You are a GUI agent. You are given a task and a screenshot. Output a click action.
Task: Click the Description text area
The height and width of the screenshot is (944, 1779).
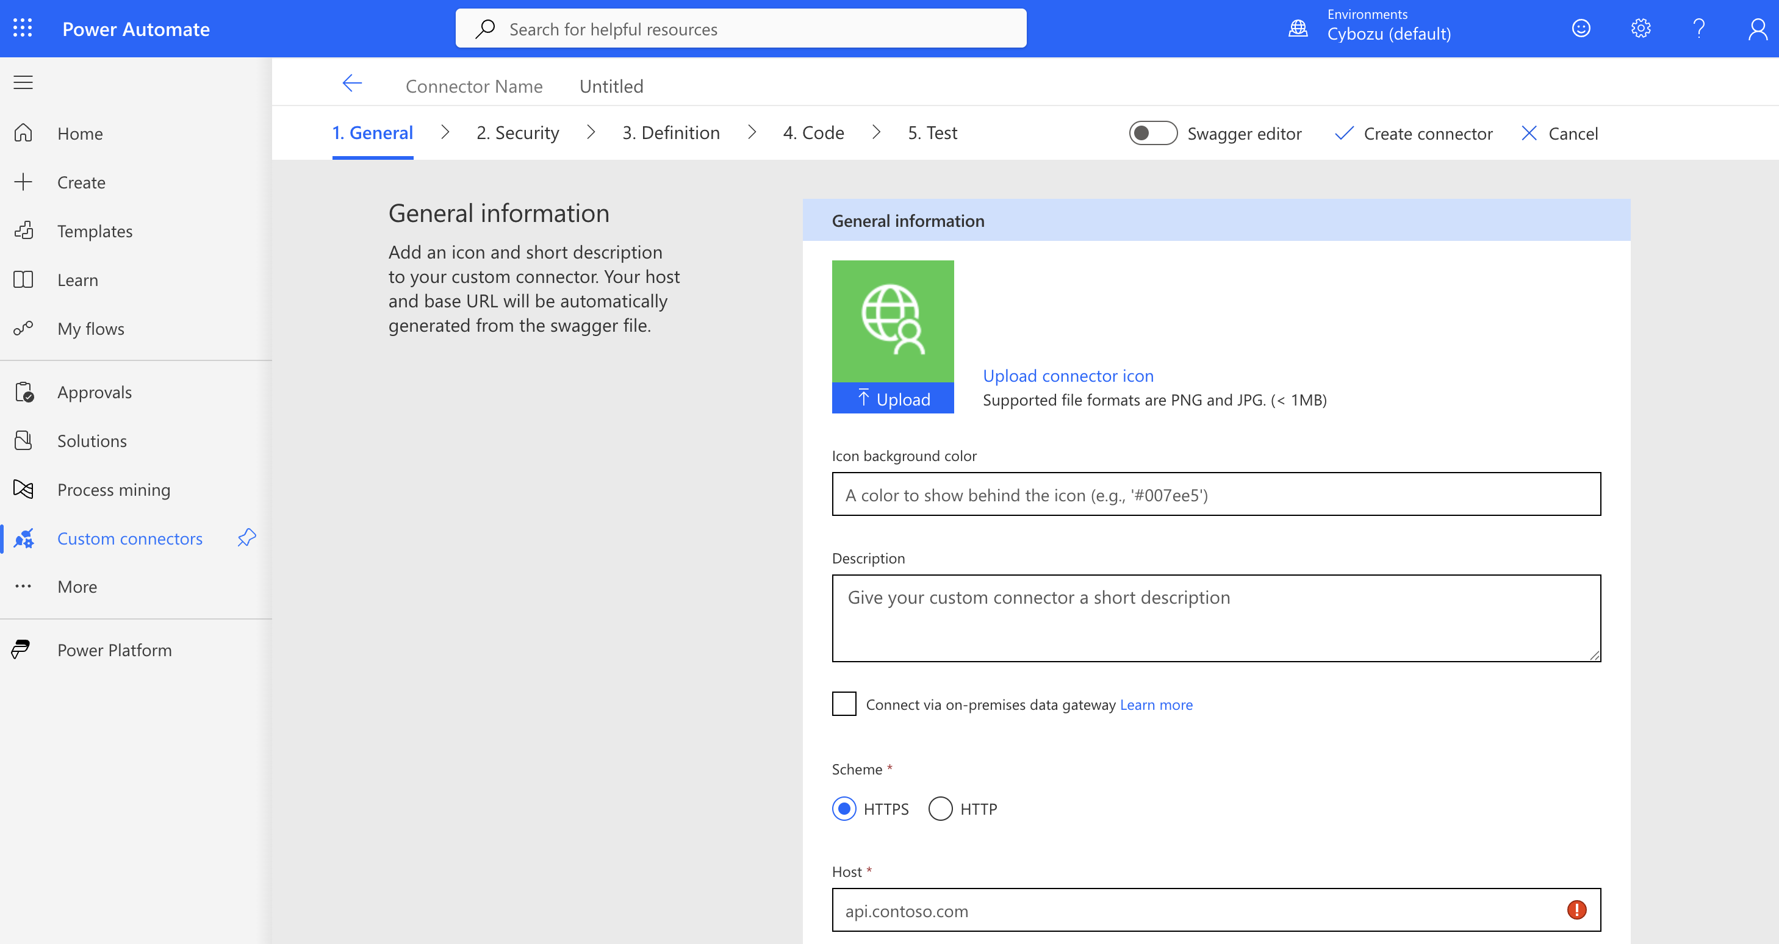1216,618
